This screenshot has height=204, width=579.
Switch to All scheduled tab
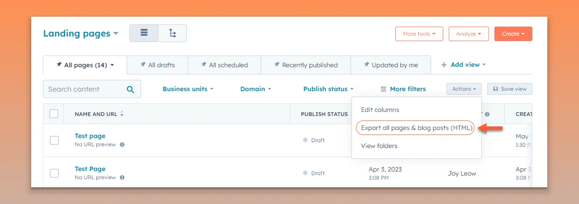pos(224,65)
